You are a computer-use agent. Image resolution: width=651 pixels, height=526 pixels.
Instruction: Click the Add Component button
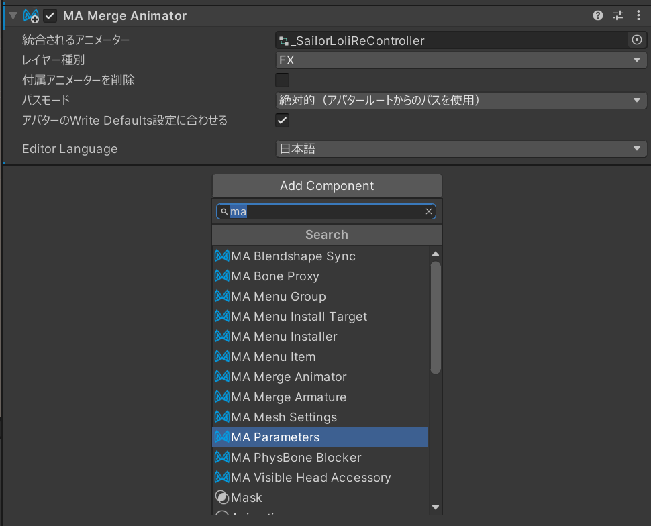click(327, 186)
